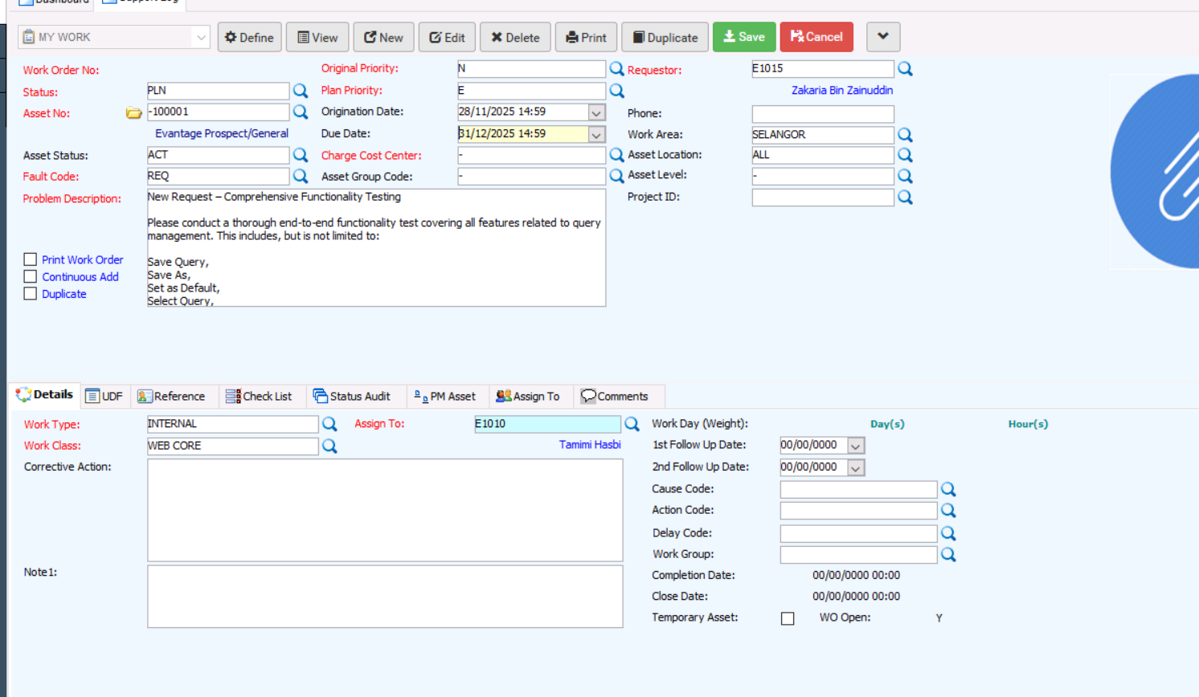The image size is (1199, 697).
Task: Open the Asset No folder icon
Action: (133, 113)
